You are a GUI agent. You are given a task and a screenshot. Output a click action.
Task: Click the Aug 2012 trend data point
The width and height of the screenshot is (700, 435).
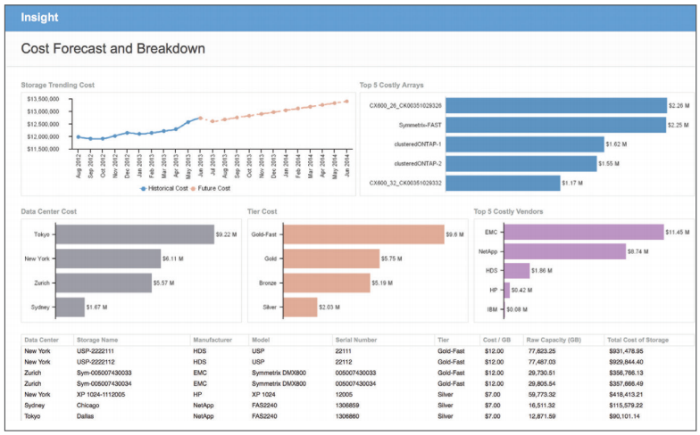click(79, 137)
